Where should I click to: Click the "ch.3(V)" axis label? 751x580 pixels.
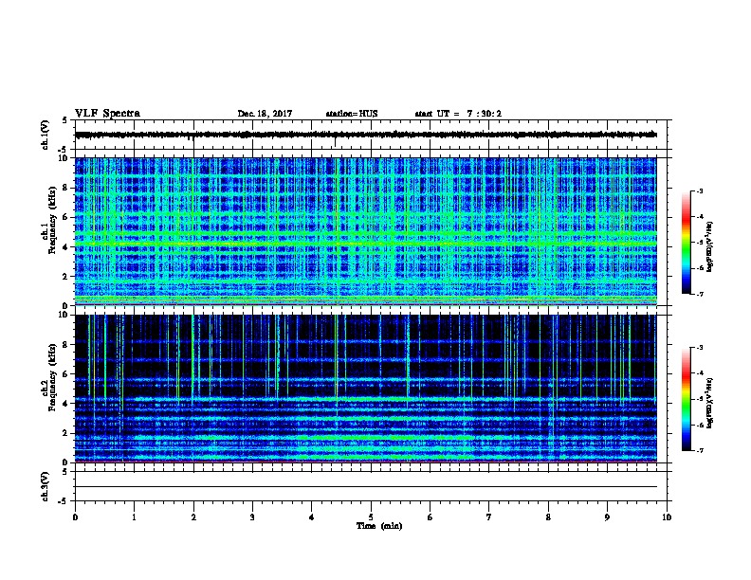coord(46,486)
